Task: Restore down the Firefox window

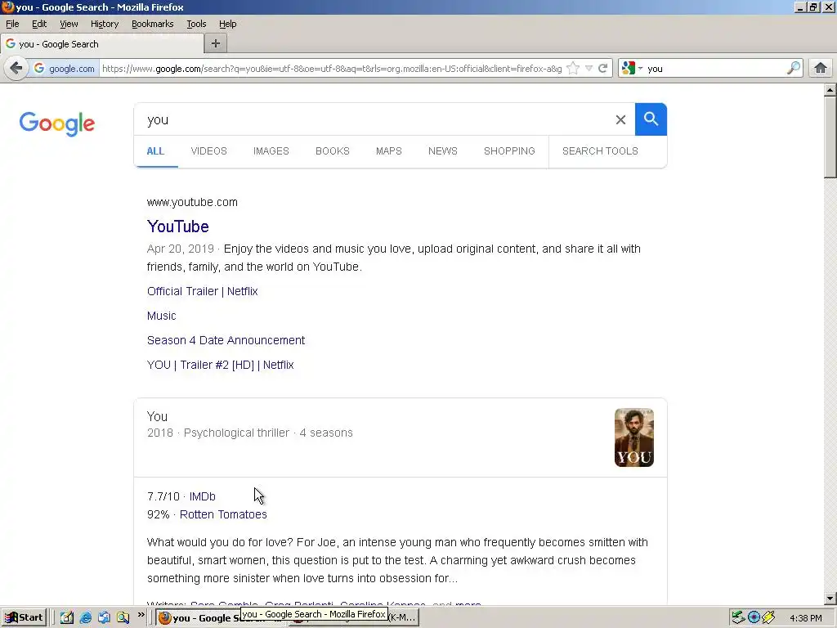Action: (814, 7)
